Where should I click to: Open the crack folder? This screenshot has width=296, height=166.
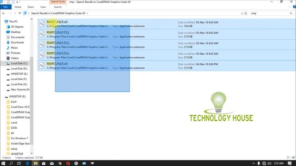pos(14,123)
